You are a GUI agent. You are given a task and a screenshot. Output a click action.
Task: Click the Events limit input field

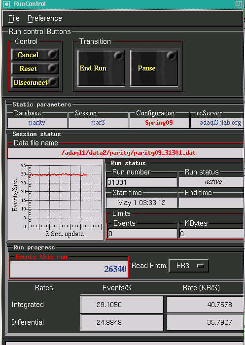(142, 234)
